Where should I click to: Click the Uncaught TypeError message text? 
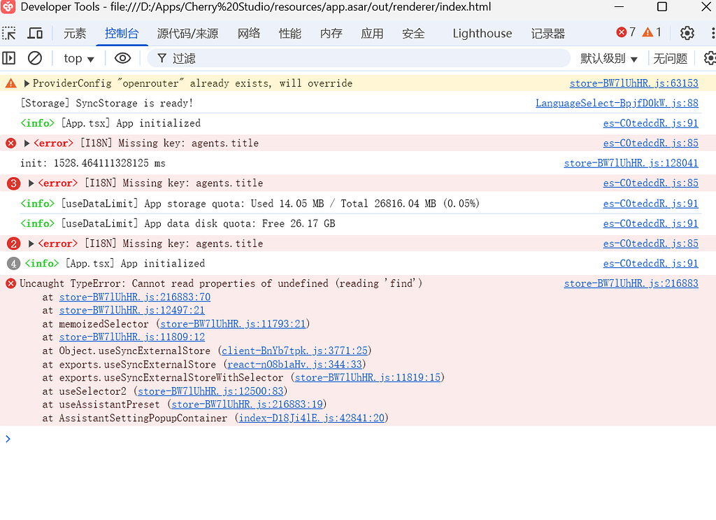point(221,283)
